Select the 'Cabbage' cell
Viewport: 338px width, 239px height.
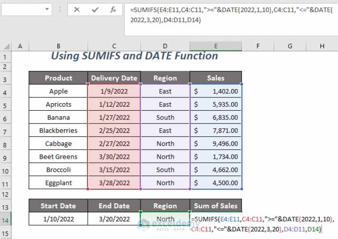click(x=59, y=144)
